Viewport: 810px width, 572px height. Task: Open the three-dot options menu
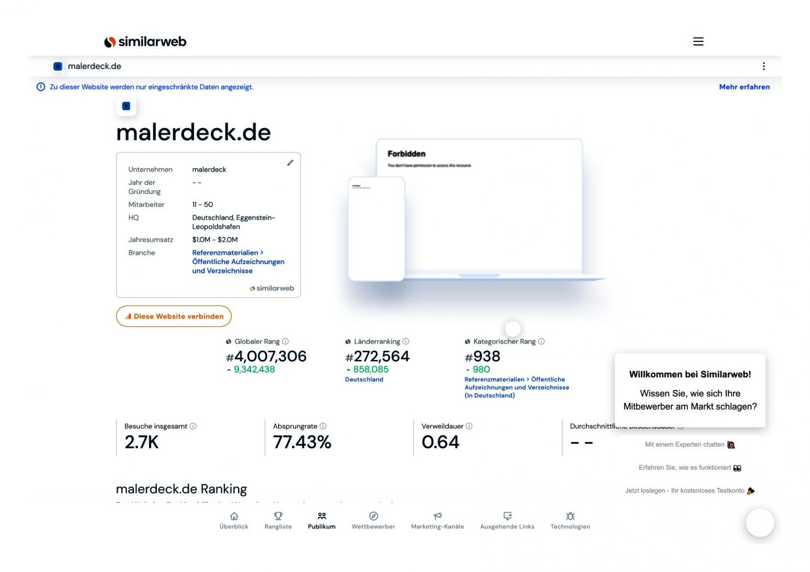point(763,66)
